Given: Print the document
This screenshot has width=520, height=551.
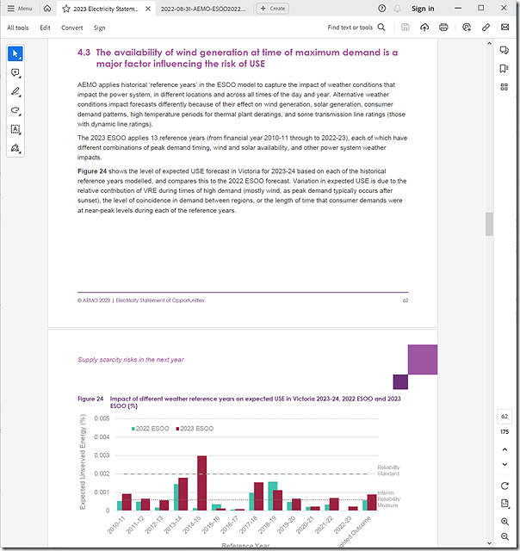Looking at the screenshot, I should coord(443,27).
